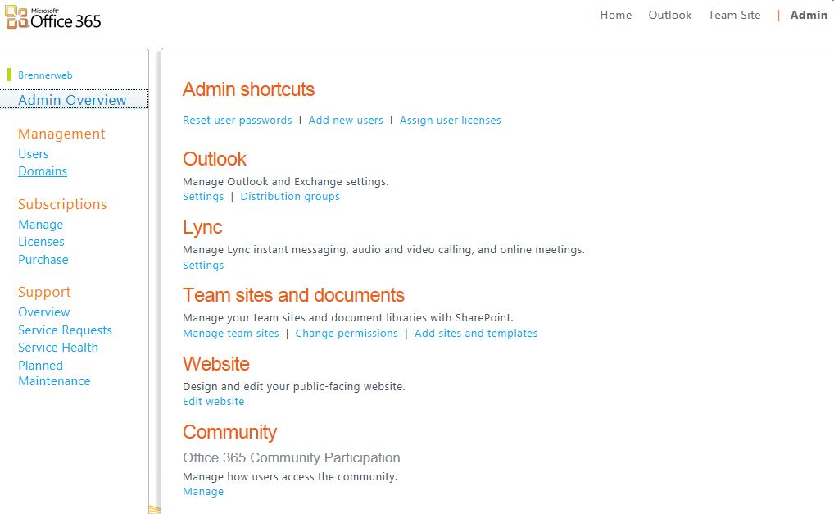Click 'Manage Outlook and Exchange settings.' text
The width and height of the screenshot is (834, 514).
(286, 181)
